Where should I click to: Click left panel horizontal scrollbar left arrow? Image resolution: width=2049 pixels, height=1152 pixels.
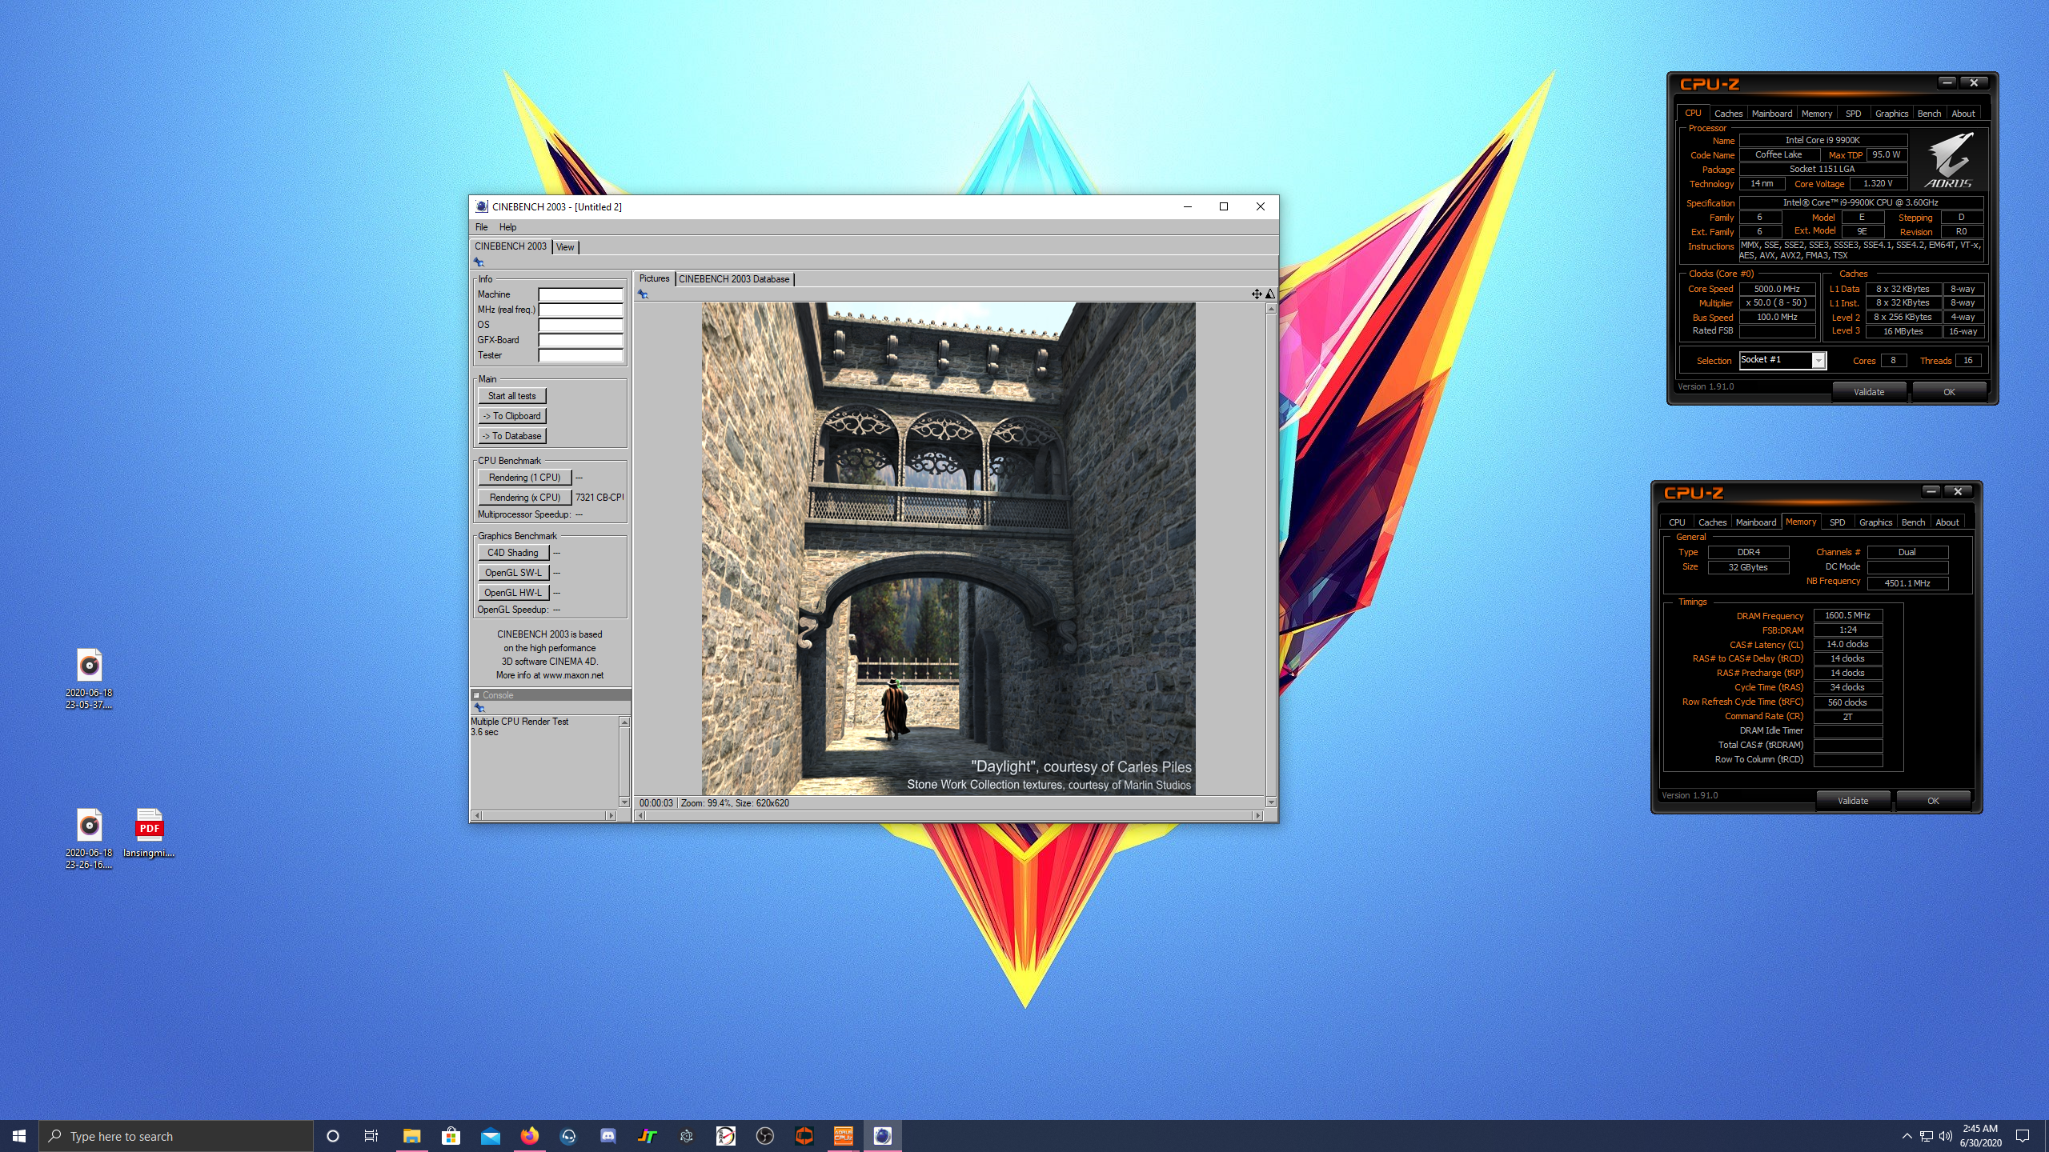click(x=478, y=816)
